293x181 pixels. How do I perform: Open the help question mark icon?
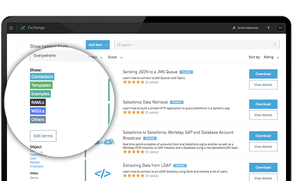[x=268, y=28]
